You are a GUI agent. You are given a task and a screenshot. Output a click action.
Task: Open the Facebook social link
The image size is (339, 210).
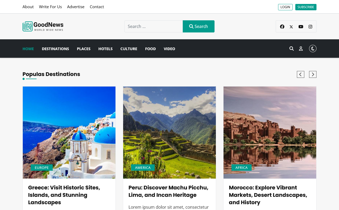coord(282,27)
